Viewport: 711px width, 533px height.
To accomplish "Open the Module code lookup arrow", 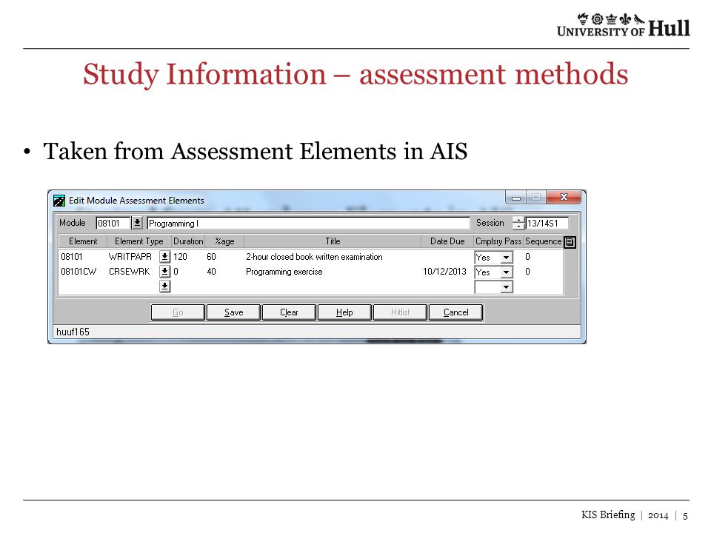I will coord(137,223).
